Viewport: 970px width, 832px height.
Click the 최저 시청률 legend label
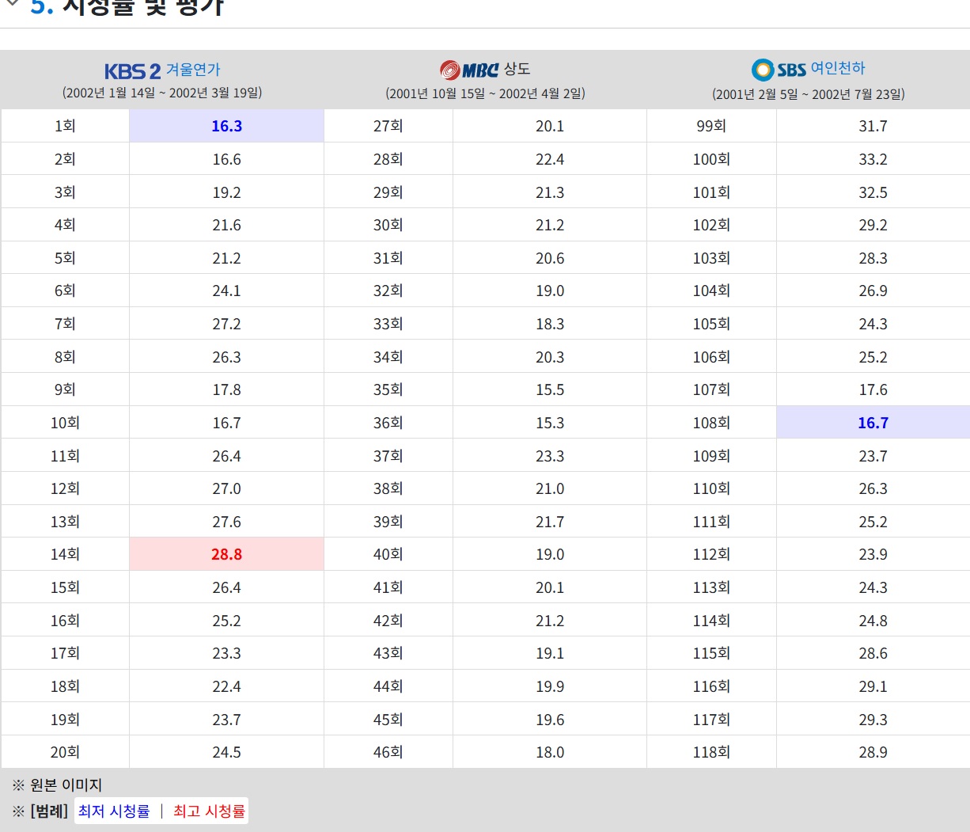coord(114,811)
